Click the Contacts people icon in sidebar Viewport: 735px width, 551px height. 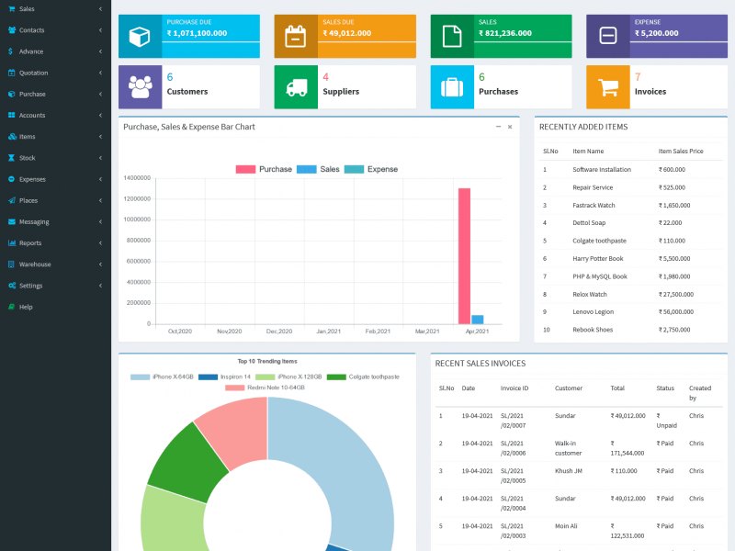tap(12, 30)
